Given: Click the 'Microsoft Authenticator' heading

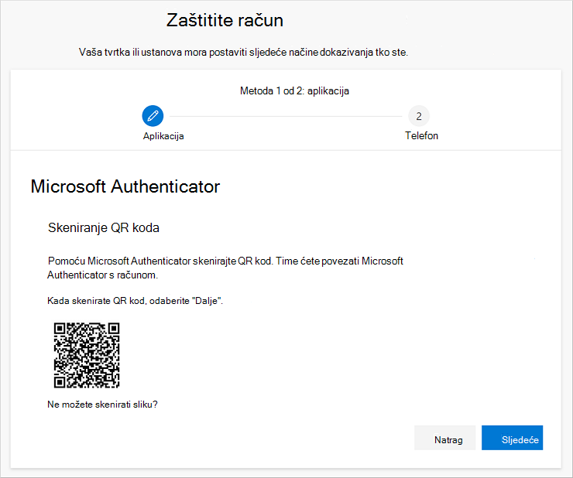Looking at the screenshot, I should (x=125, y=186).
